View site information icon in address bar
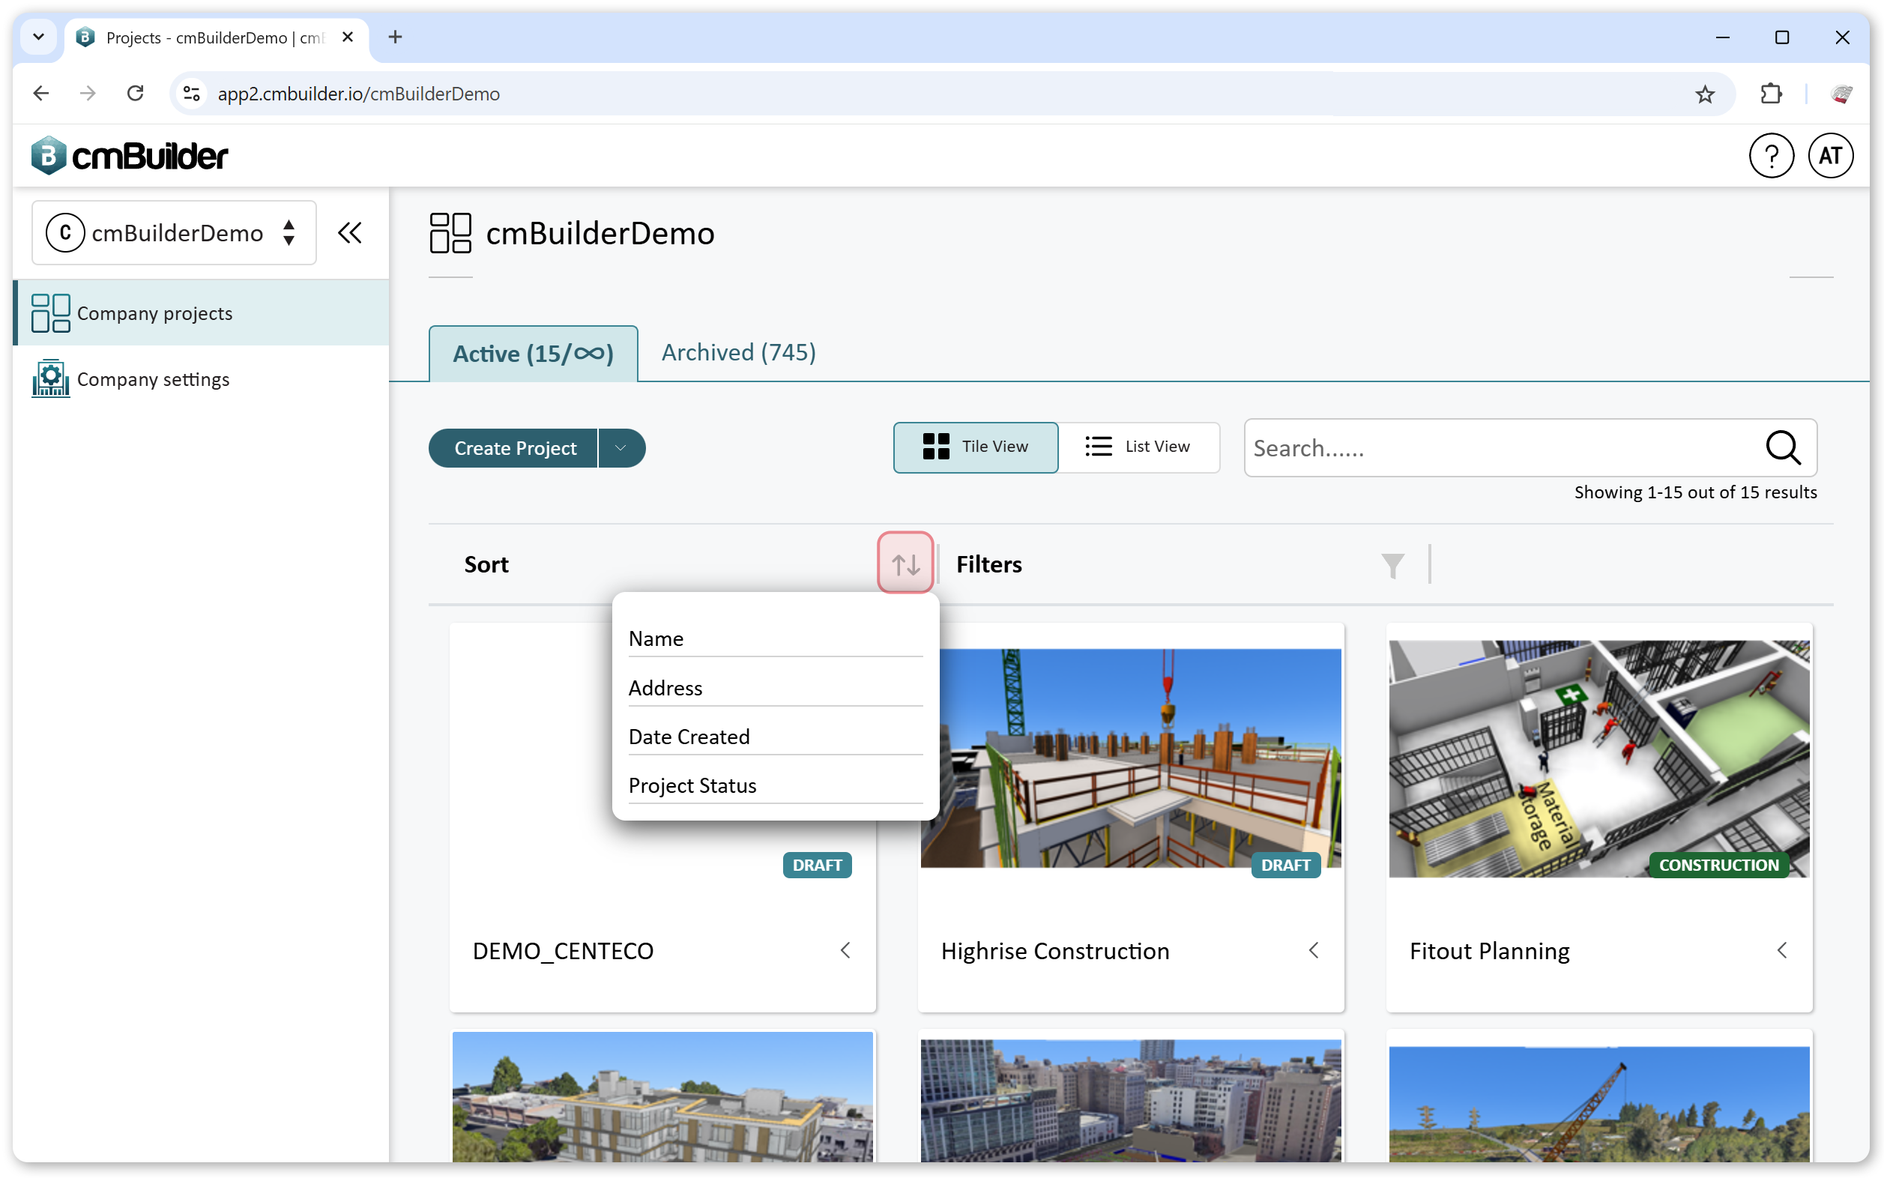This screenshot has height=1178, width=1884. pyautogui.click(x=192, y=94)
